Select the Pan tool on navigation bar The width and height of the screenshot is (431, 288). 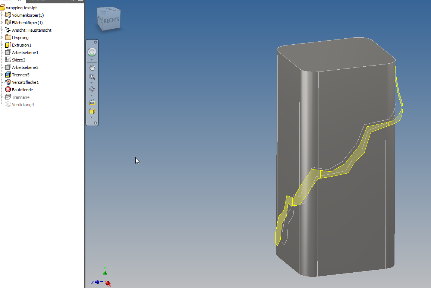pyautogui.click(x=92, y=67)
